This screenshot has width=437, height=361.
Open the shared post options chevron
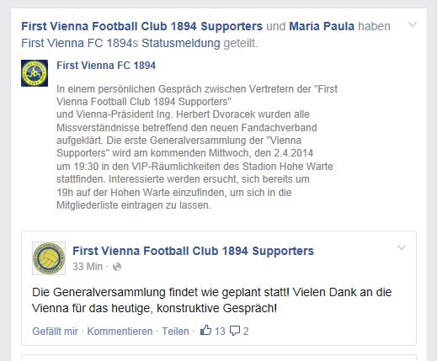click(402, 247)
